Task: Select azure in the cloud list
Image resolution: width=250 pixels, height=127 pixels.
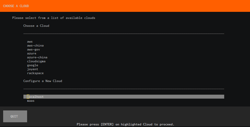Action: (32, 53)
